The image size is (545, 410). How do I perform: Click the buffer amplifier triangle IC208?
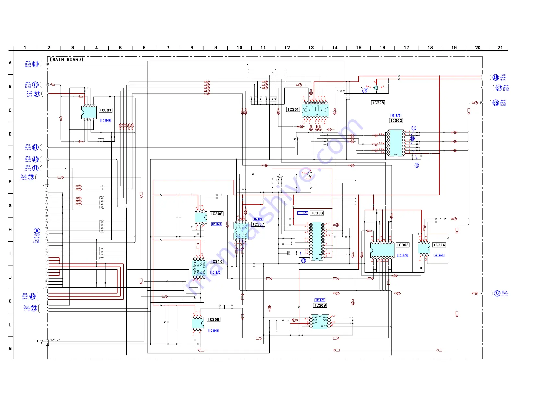(x=375, y=88)
